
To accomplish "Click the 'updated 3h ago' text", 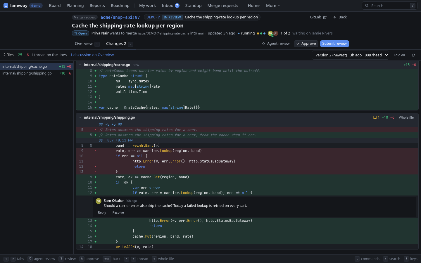I will pos(221,33).
